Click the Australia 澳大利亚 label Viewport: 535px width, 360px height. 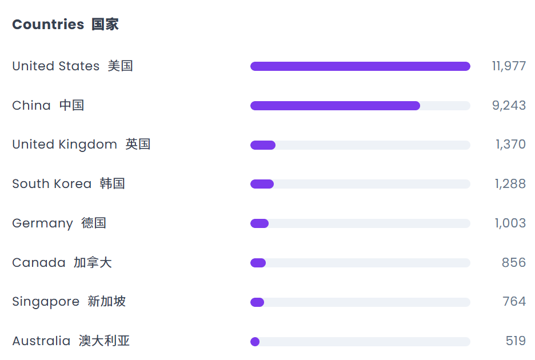pyautogui.click(x=71, y=341)
